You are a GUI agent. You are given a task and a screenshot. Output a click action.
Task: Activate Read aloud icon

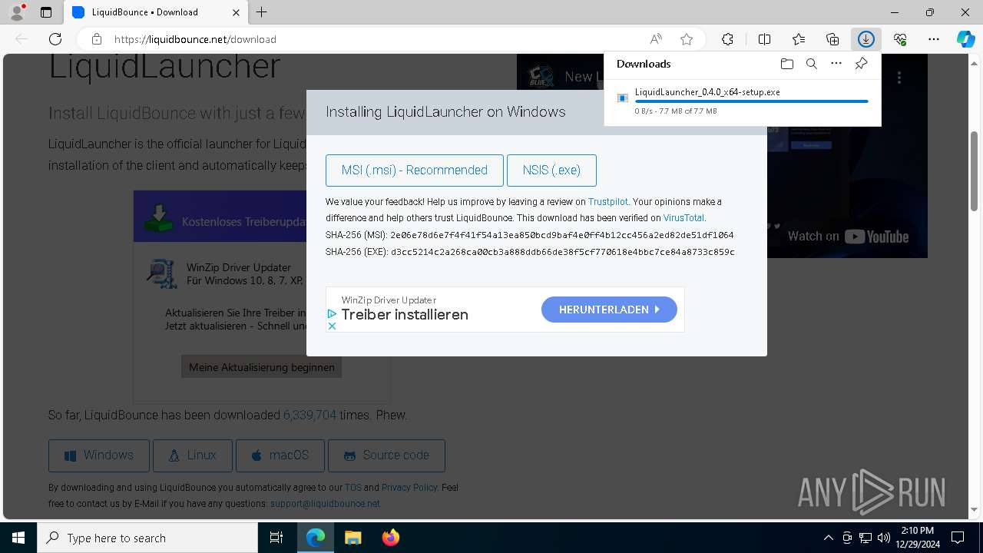656,39
